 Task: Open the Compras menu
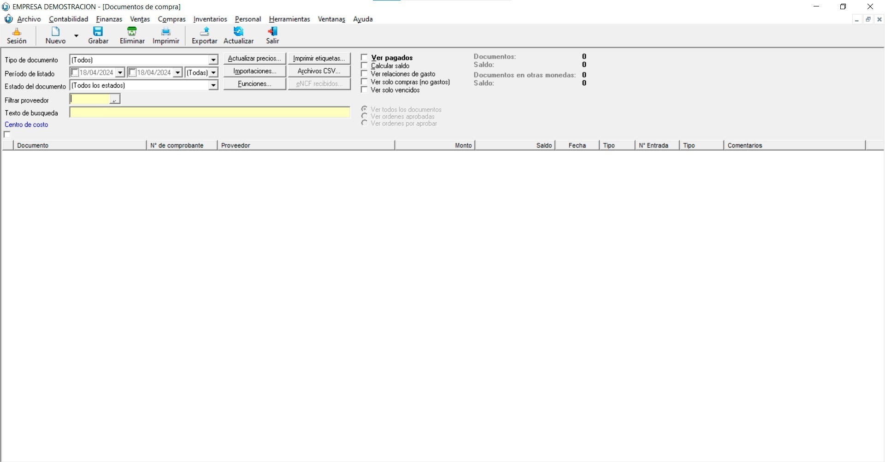[171, 19]
